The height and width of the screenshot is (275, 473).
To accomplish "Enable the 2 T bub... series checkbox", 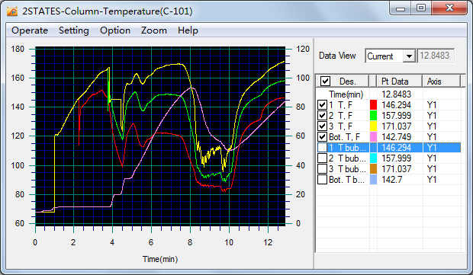I will (322, 158).
